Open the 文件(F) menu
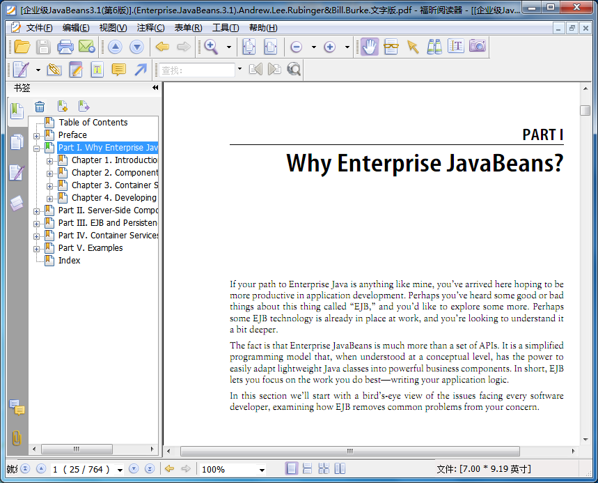 [x=39, y=28]
